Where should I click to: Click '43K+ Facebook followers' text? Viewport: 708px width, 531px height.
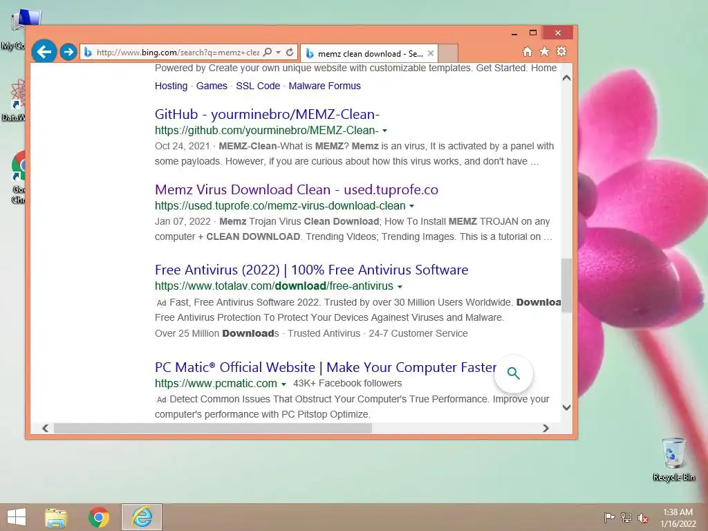point(347,383)
